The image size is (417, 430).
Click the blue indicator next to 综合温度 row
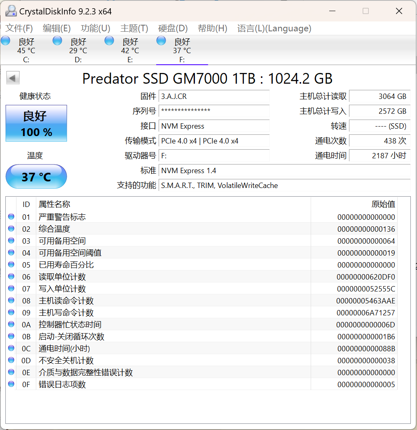11,228
